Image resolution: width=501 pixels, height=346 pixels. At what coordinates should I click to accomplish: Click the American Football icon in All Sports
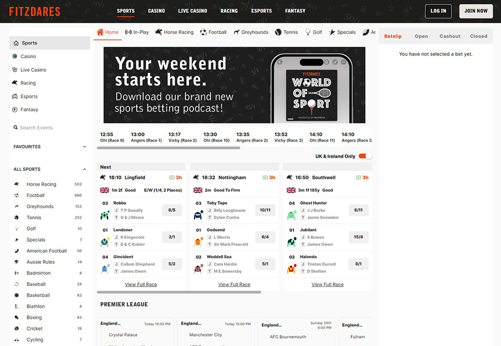pos(17,251)
